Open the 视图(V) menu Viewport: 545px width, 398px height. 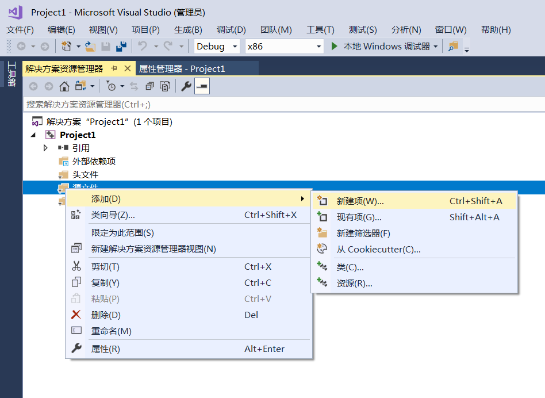(103, 30)
